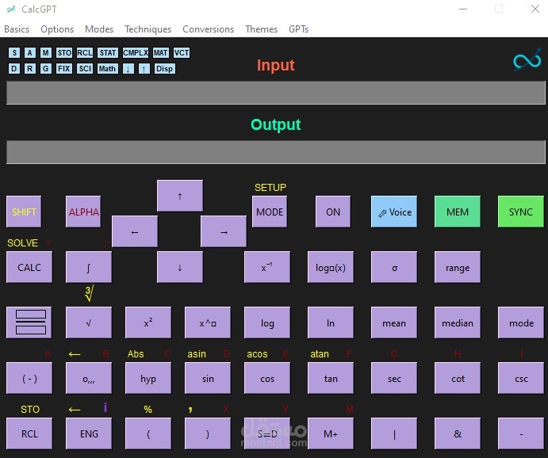Click the range button
Screen dimensions: 548x458
pos(458,267)
